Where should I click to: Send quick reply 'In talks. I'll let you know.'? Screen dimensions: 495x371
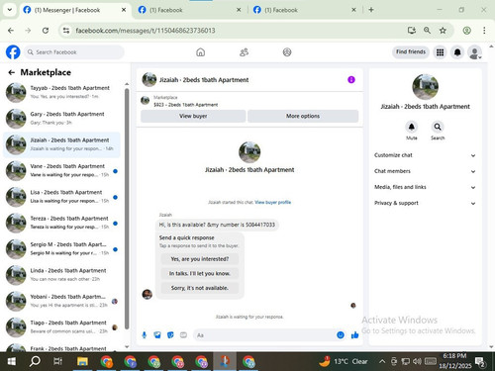pyautogui.click(x=200, y=273)
